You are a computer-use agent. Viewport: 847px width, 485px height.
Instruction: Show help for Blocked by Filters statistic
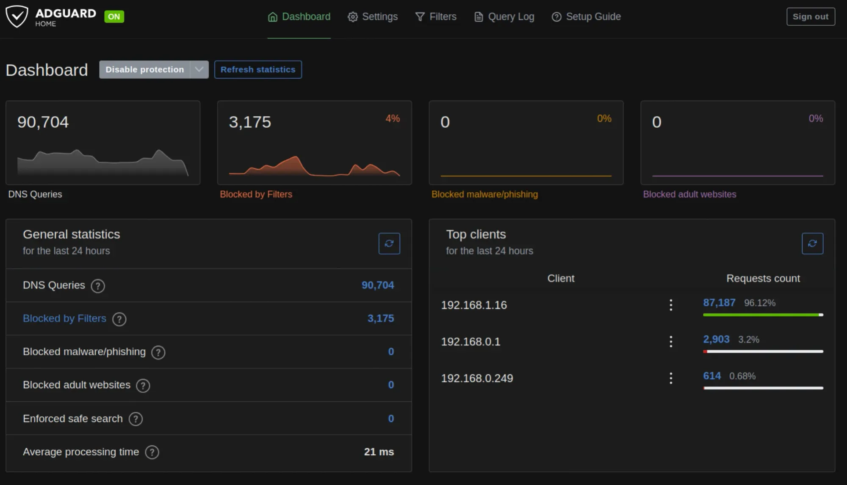tap(119, 319)
